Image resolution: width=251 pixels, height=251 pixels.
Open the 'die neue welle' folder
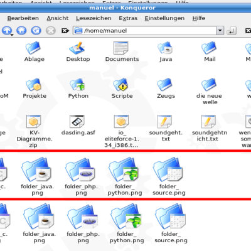(209, 92)
